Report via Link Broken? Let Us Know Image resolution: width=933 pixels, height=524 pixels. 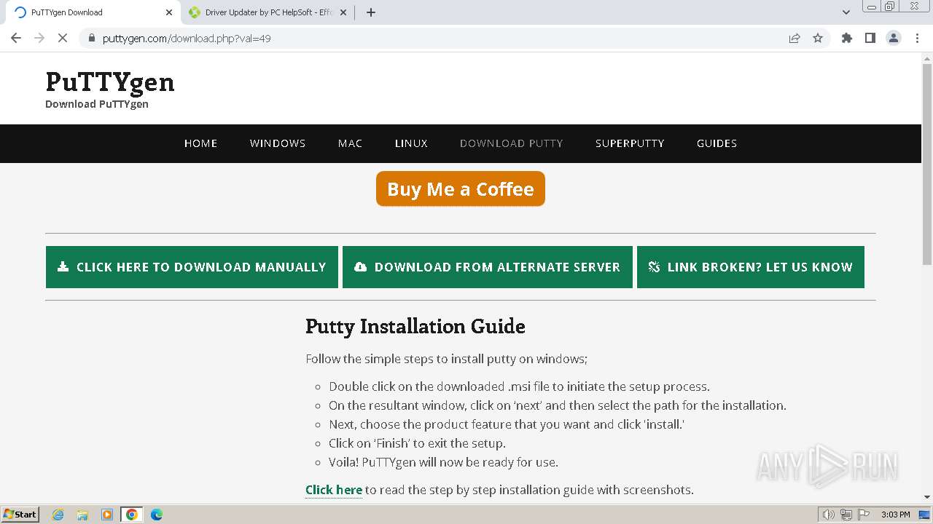(x=751, y=267)
